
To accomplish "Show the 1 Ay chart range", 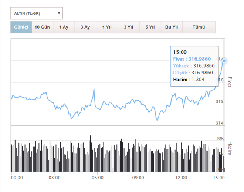I will pyautogui.click(x=64, y=27).
